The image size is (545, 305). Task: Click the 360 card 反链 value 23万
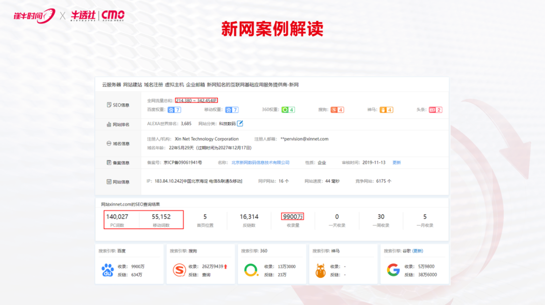tap(282, 275)
